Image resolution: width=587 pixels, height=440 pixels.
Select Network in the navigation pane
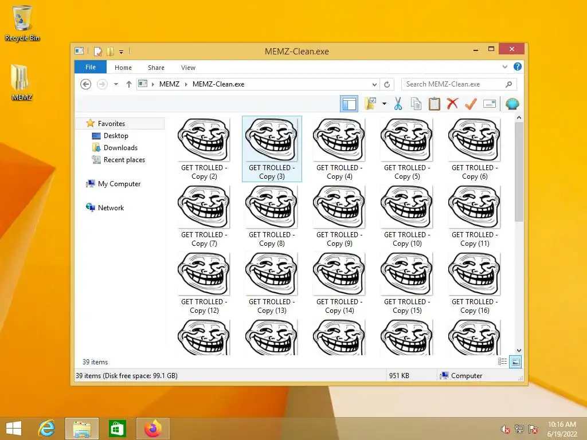click(x=111, y=207)
